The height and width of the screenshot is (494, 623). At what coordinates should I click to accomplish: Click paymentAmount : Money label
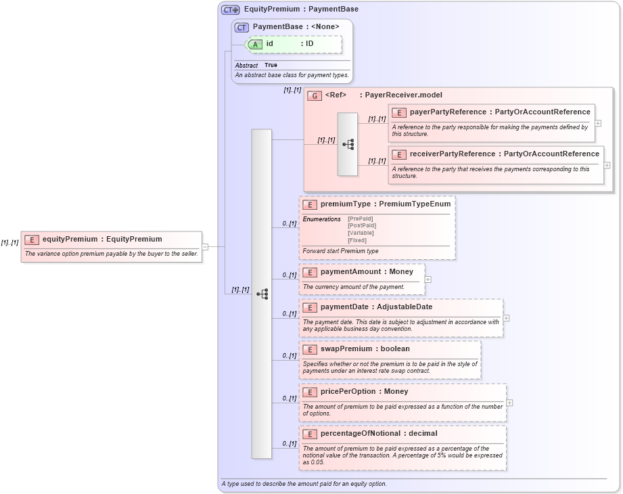(367, 271)
